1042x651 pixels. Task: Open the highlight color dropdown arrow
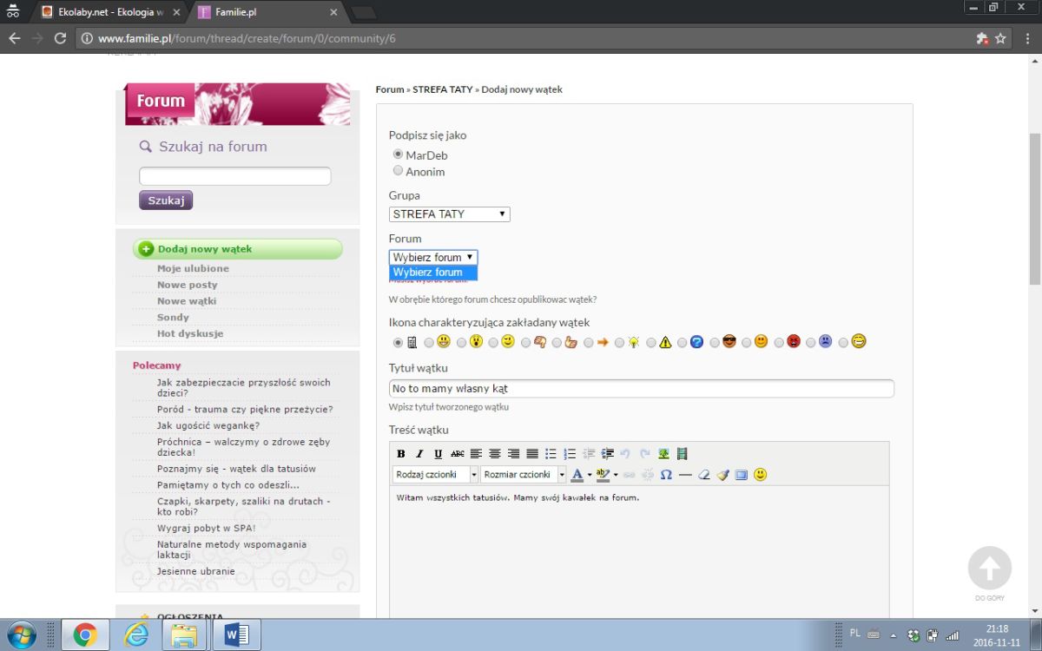(616, 475)
